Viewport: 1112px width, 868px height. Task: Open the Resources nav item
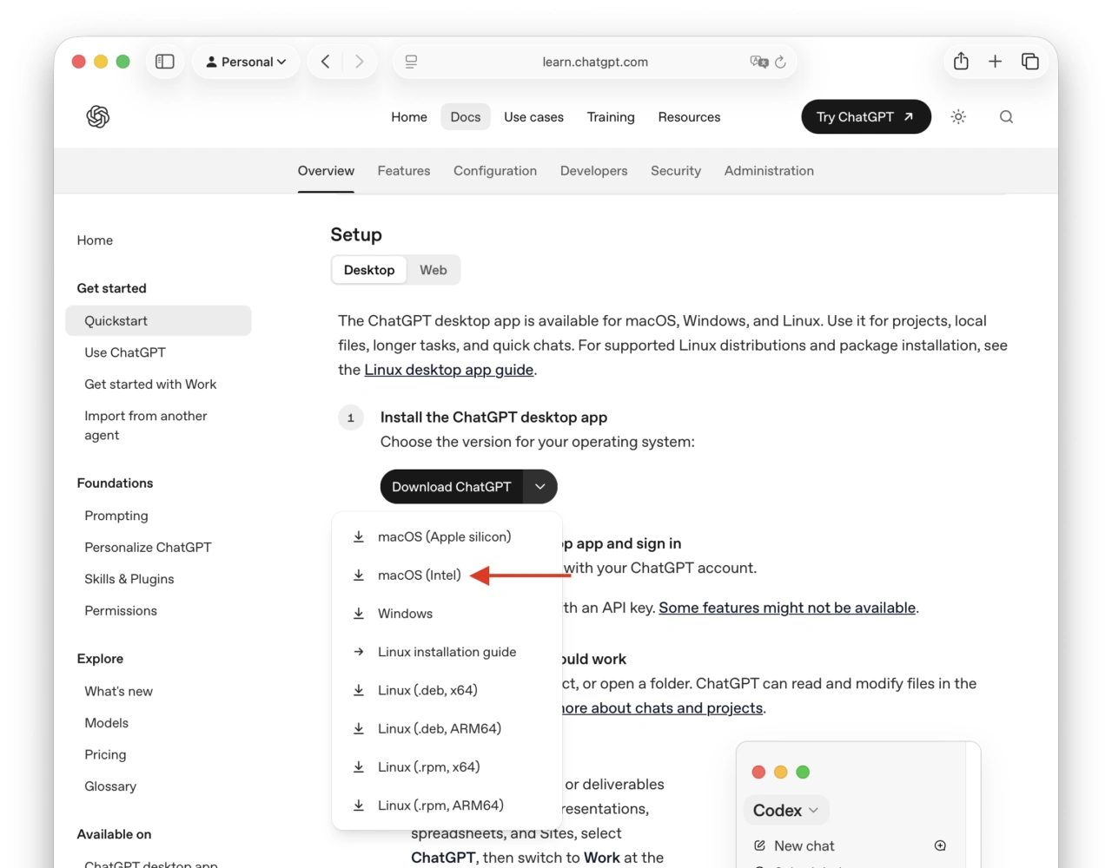click(x=689, y=117)
